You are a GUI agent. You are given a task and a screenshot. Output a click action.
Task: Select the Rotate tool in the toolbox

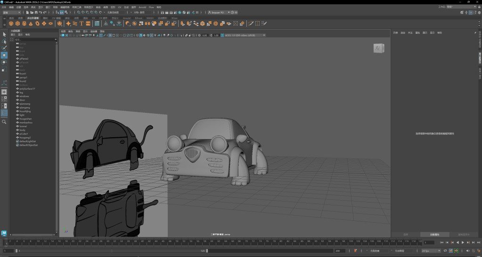[x=4, y=62]
